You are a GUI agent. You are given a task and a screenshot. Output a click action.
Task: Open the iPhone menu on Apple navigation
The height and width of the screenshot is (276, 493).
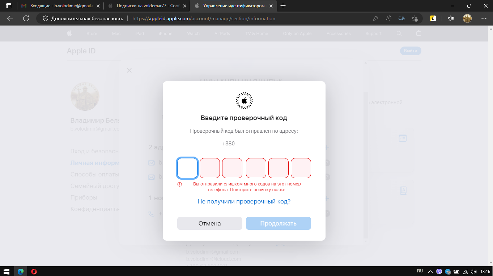click(x=166, y=34)
